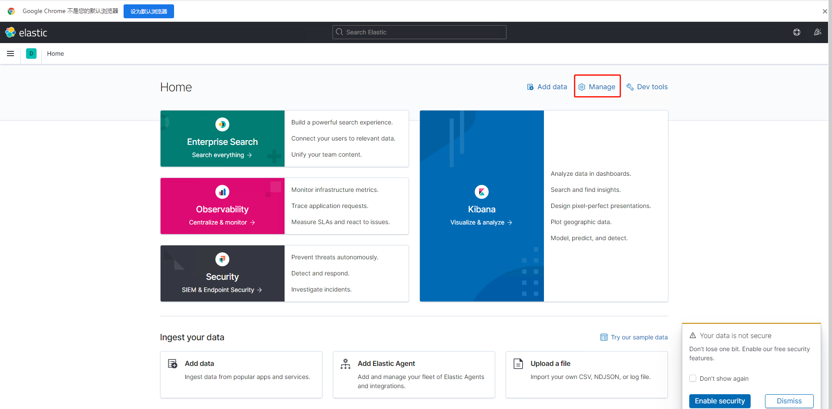
Task: Open Search everything link
Action: (222, 155)
